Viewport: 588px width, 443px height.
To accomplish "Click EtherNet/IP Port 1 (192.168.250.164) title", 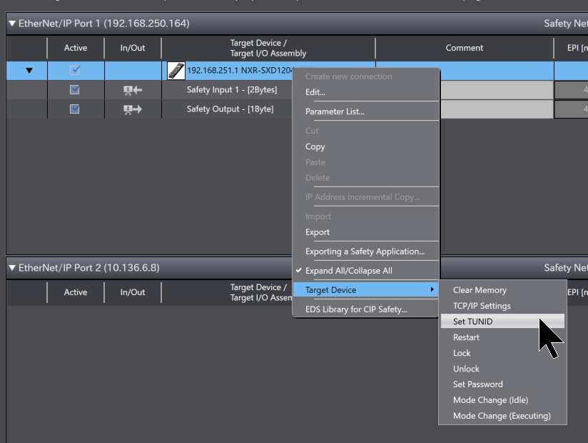I will coord(104,24).
